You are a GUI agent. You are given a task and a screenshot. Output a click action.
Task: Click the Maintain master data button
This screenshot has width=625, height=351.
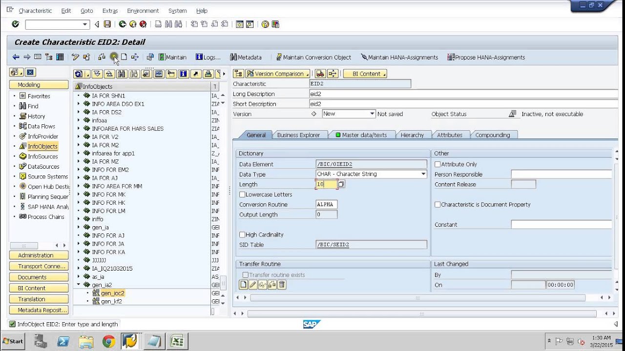point(172,57)
